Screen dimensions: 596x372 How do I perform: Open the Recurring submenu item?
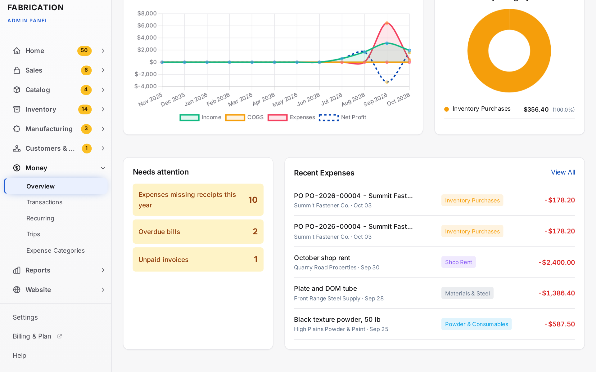coord(40,218)
